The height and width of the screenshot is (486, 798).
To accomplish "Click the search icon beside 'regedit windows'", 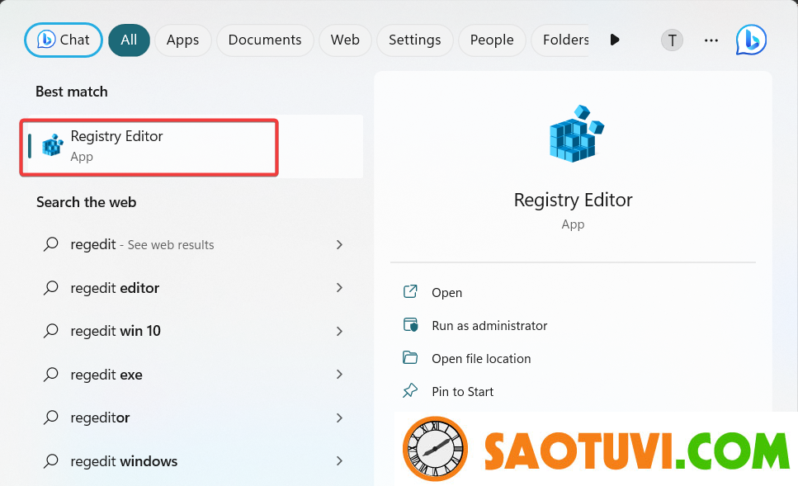I will 51,461.
